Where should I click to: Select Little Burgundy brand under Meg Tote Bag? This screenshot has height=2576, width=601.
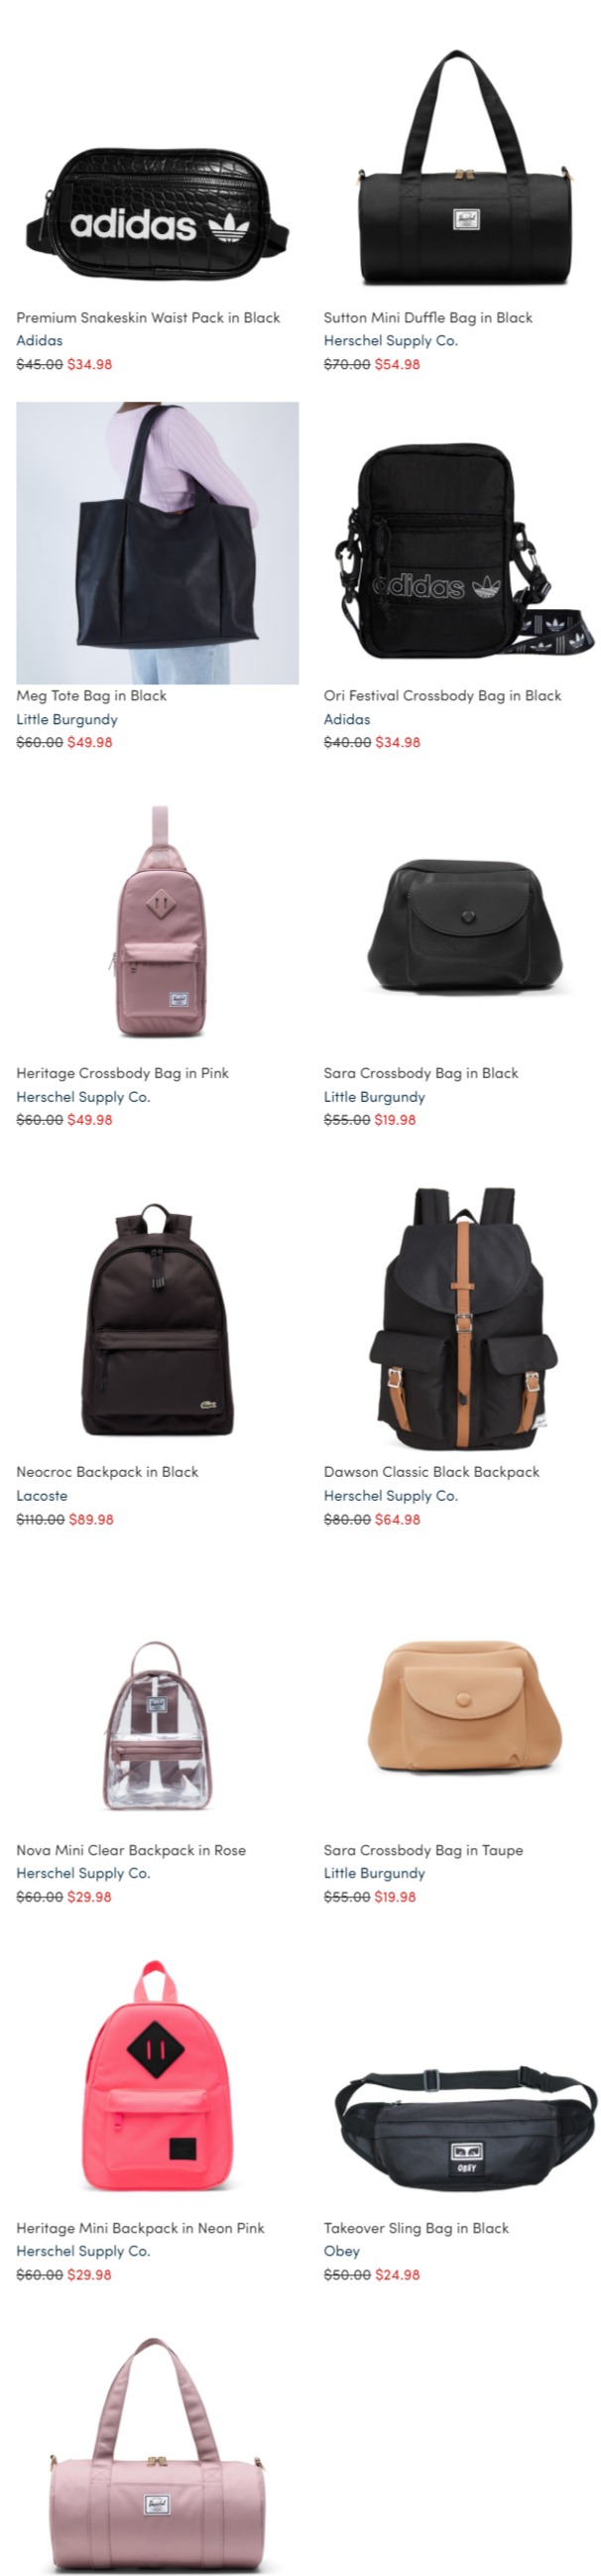tap(67, 719)
